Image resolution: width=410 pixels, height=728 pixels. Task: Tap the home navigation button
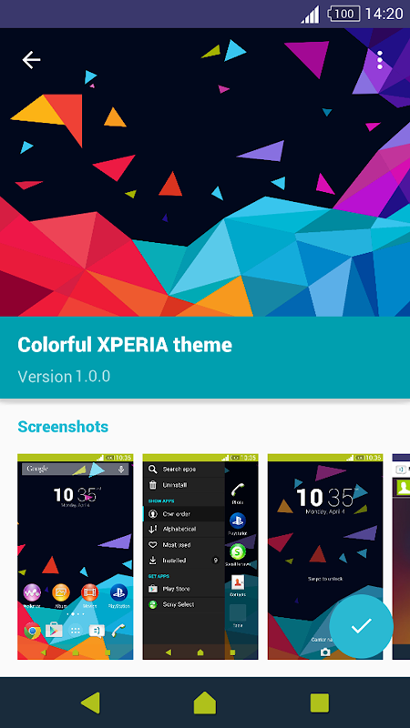[x=205, y=703]
